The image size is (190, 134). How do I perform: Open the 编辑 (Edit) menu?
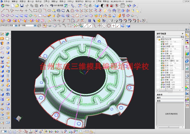[15, 1]
